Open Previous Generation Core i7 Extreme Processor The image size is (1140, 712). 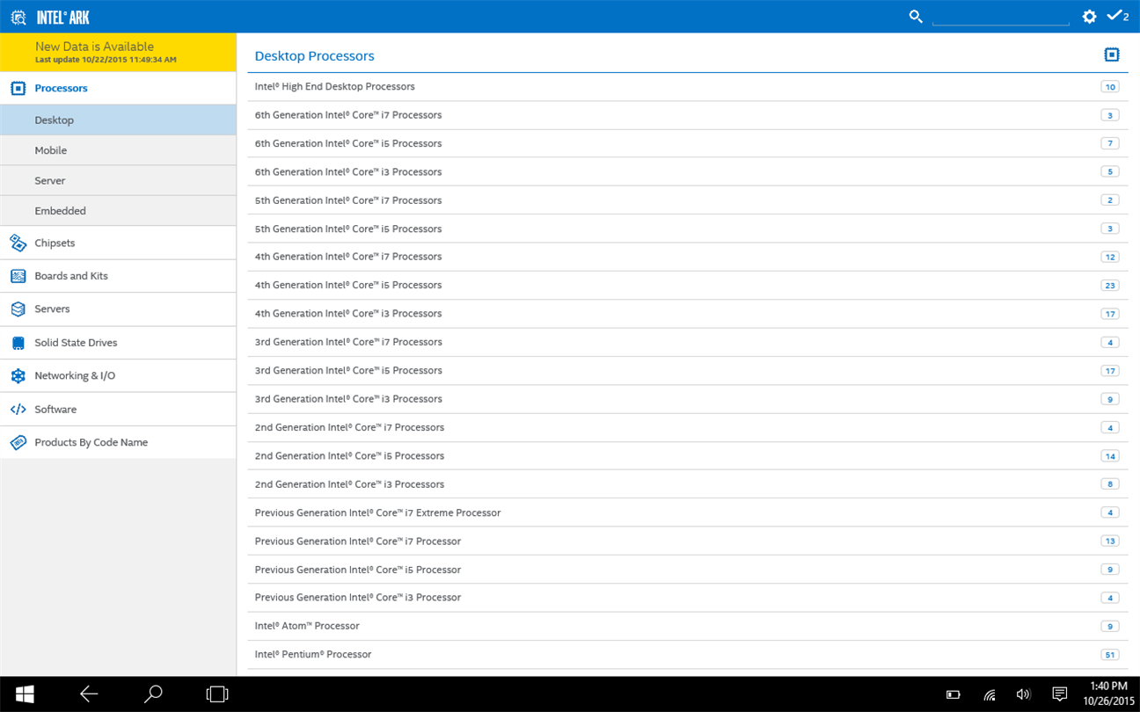click(688, 512)
